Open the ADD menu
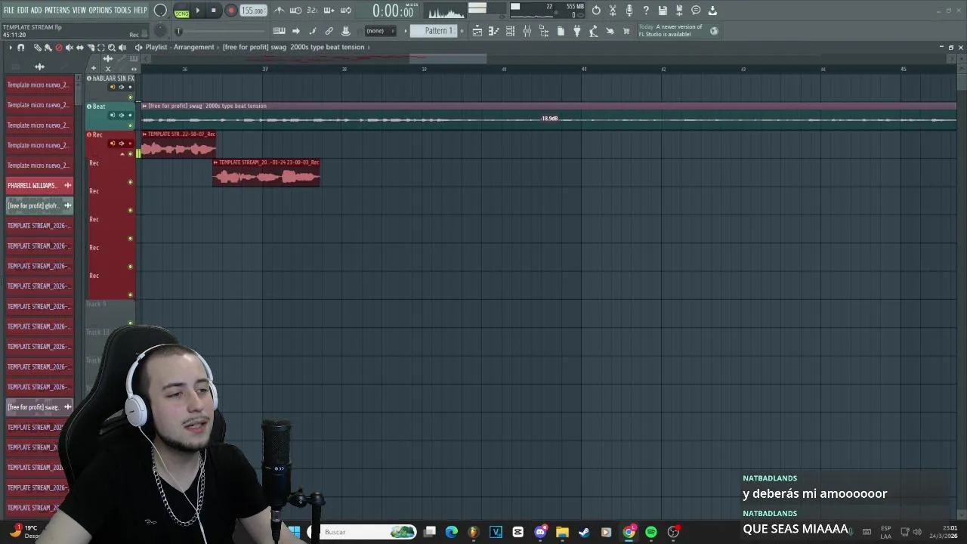 36,11
